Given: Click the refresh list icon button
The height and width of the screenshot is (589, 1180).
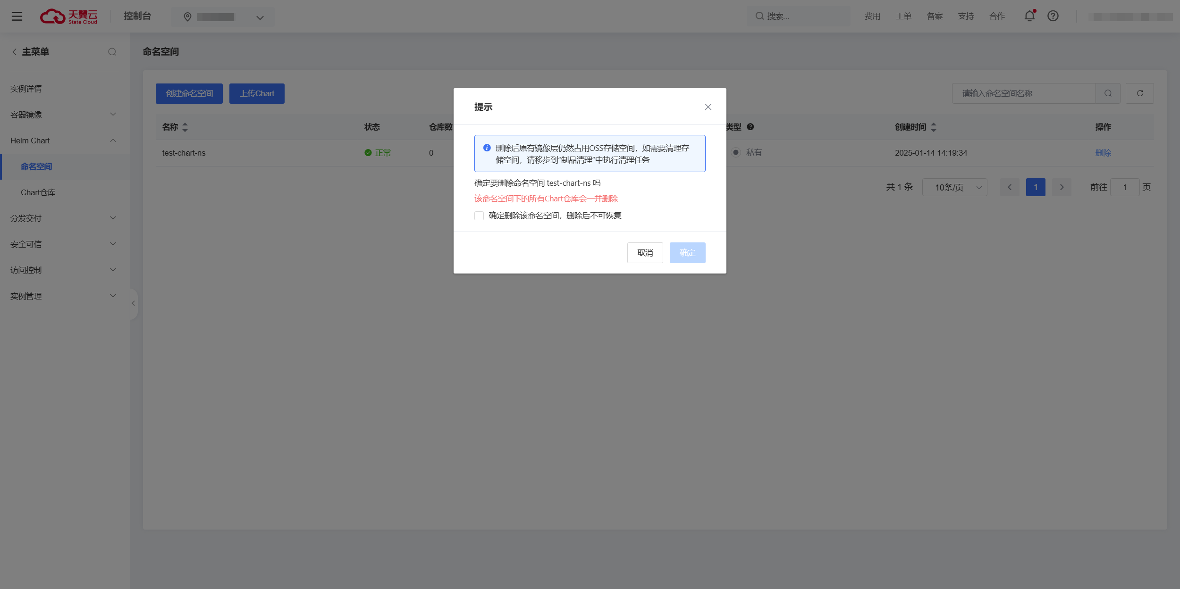Looking at the screenshot, I should click(x=1139, y=93).
